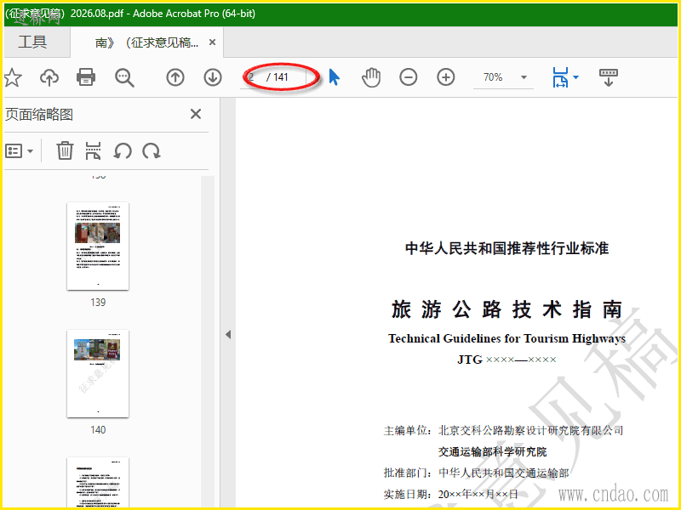681x510 pixels.
Task: Click the page 140 number label
Action: click(x=98, y=430)
